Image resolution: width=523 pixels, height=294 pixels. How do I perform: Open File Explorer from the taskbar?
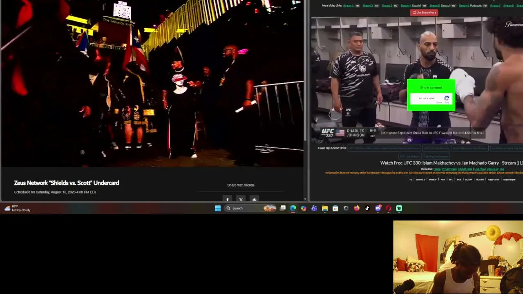[x=325, y=208]
